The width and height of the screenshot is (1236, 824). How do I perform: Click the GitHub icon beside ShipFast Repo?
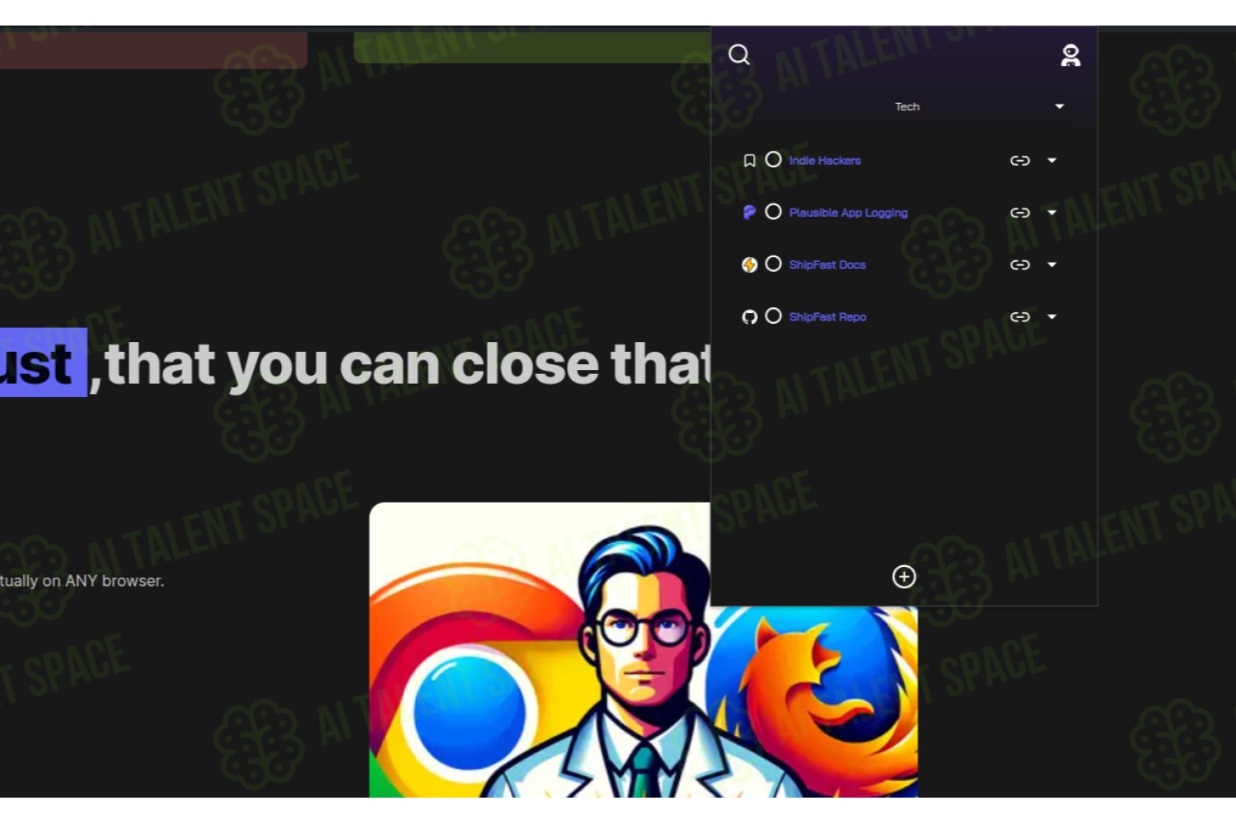click(749, 316)
